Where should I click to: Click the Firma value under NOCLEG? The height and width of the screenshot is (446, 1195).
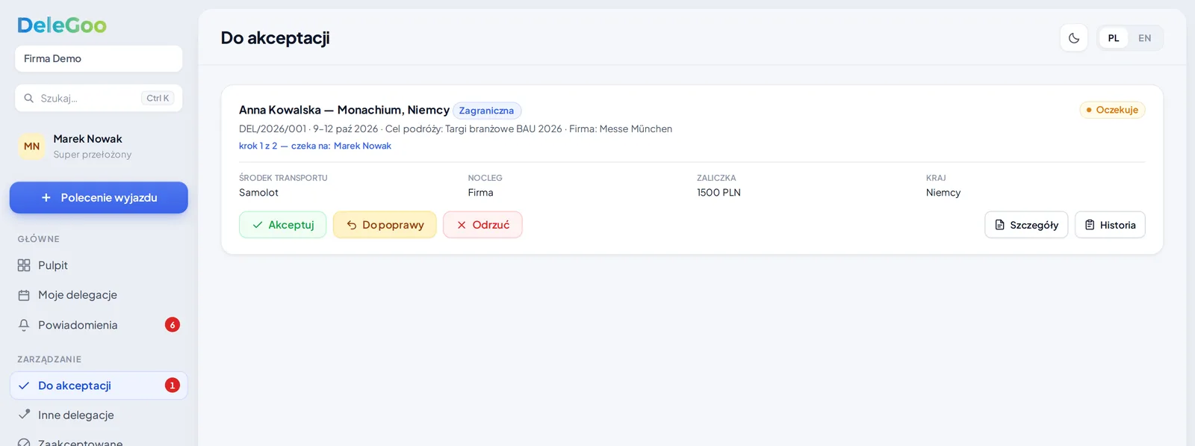480,193
